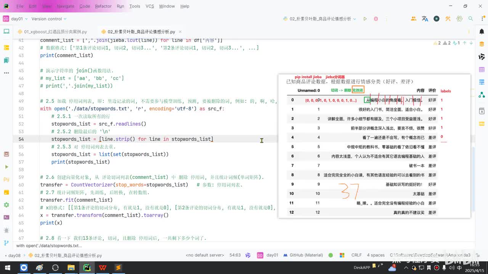Open the File menu

click(20, 6)
